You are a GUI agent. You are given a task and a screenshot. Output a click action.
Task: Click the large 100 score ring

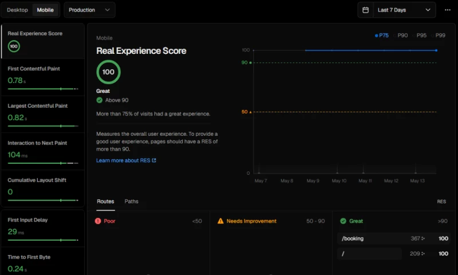click(x=108, y=72)
